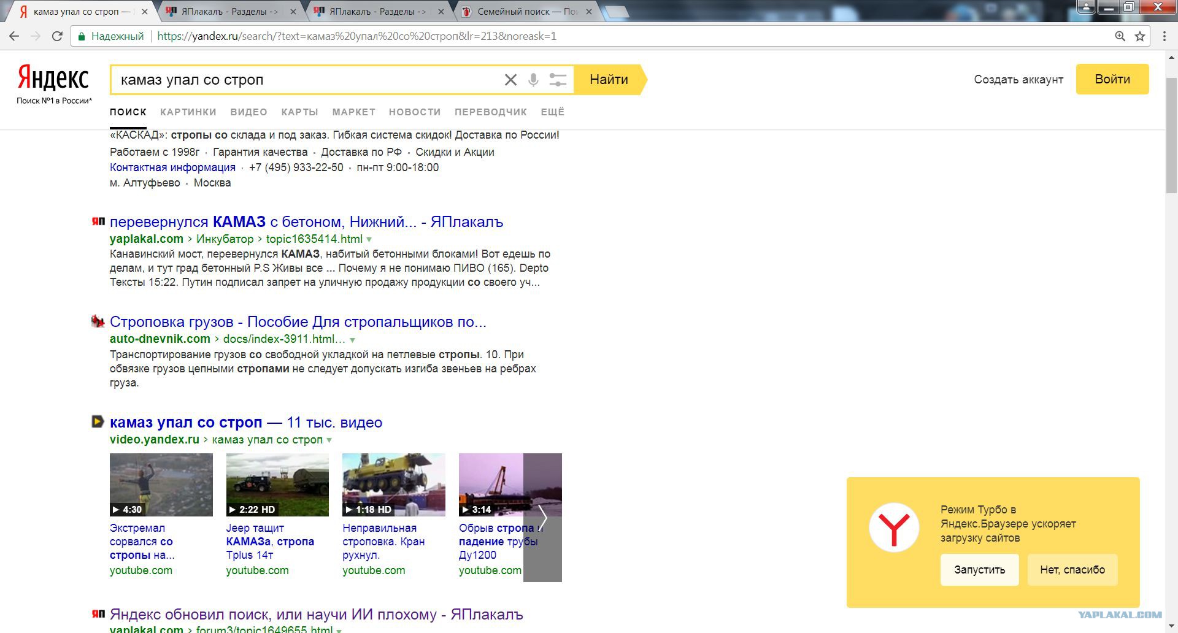Click the Инкубатор breadcrumb link

[225, 239]
